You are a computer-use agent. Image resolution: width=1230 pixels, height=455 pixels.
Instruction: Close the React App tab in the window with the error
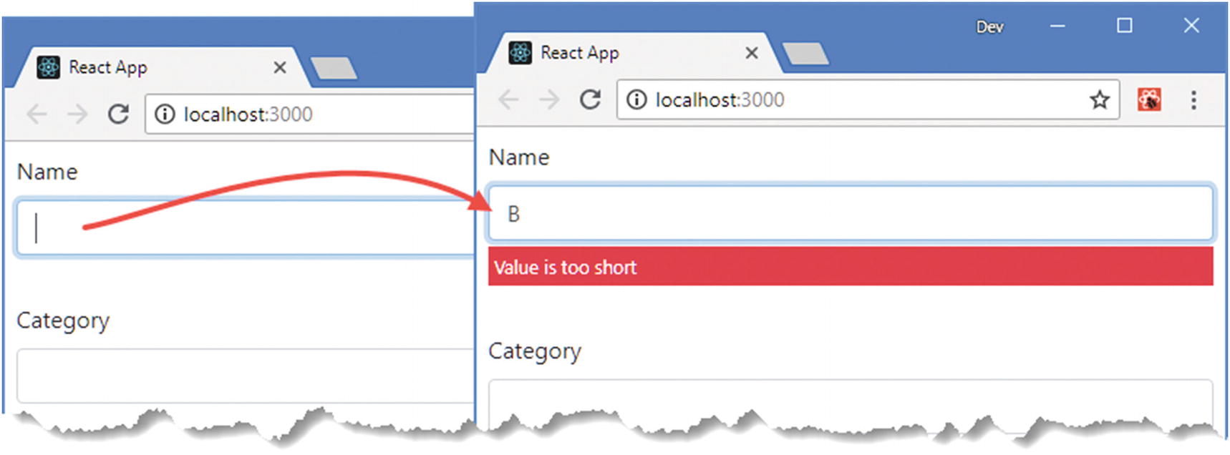[x=751, y=53]
